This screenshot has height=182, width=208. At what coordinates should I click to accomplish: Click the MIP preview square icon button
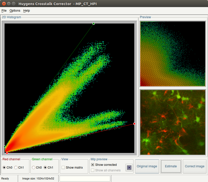pyautogui.click(x=129, y=167)
